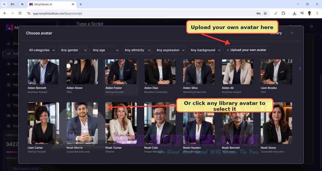Open the second pinned browser tab
This screenshot has width=322, height=171.
[22, 4]
